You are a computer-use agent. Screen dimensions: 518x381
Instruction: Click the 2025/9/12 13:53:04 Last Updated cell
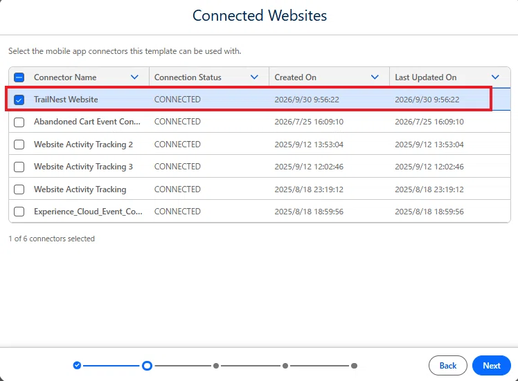click(x=429, y=145)
